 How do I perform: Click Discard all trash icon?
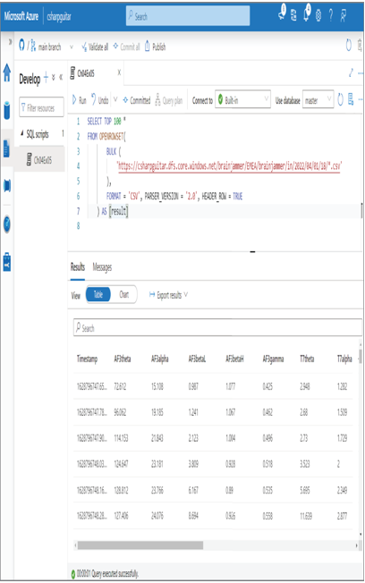[360, 46]
